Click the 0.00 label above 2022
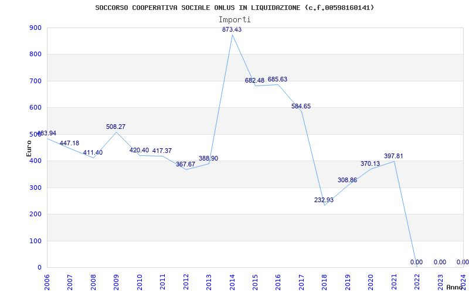The image size is (469, 293). (x=416, y=262)
